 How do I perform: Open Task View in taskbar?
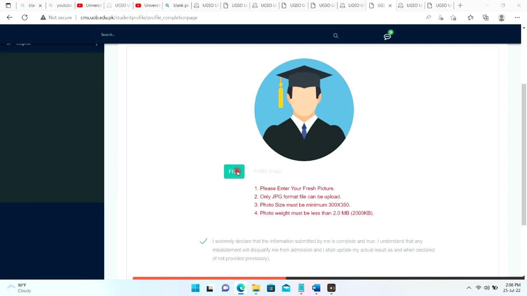210,288
